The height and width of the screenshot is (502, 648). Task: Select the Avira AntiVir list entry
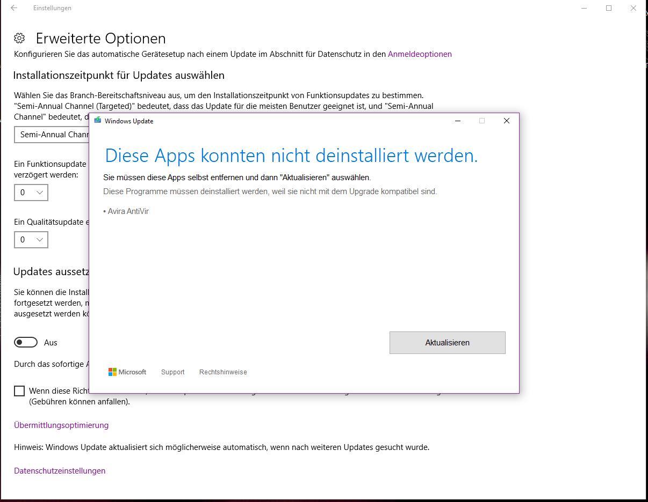click(126, 211)
